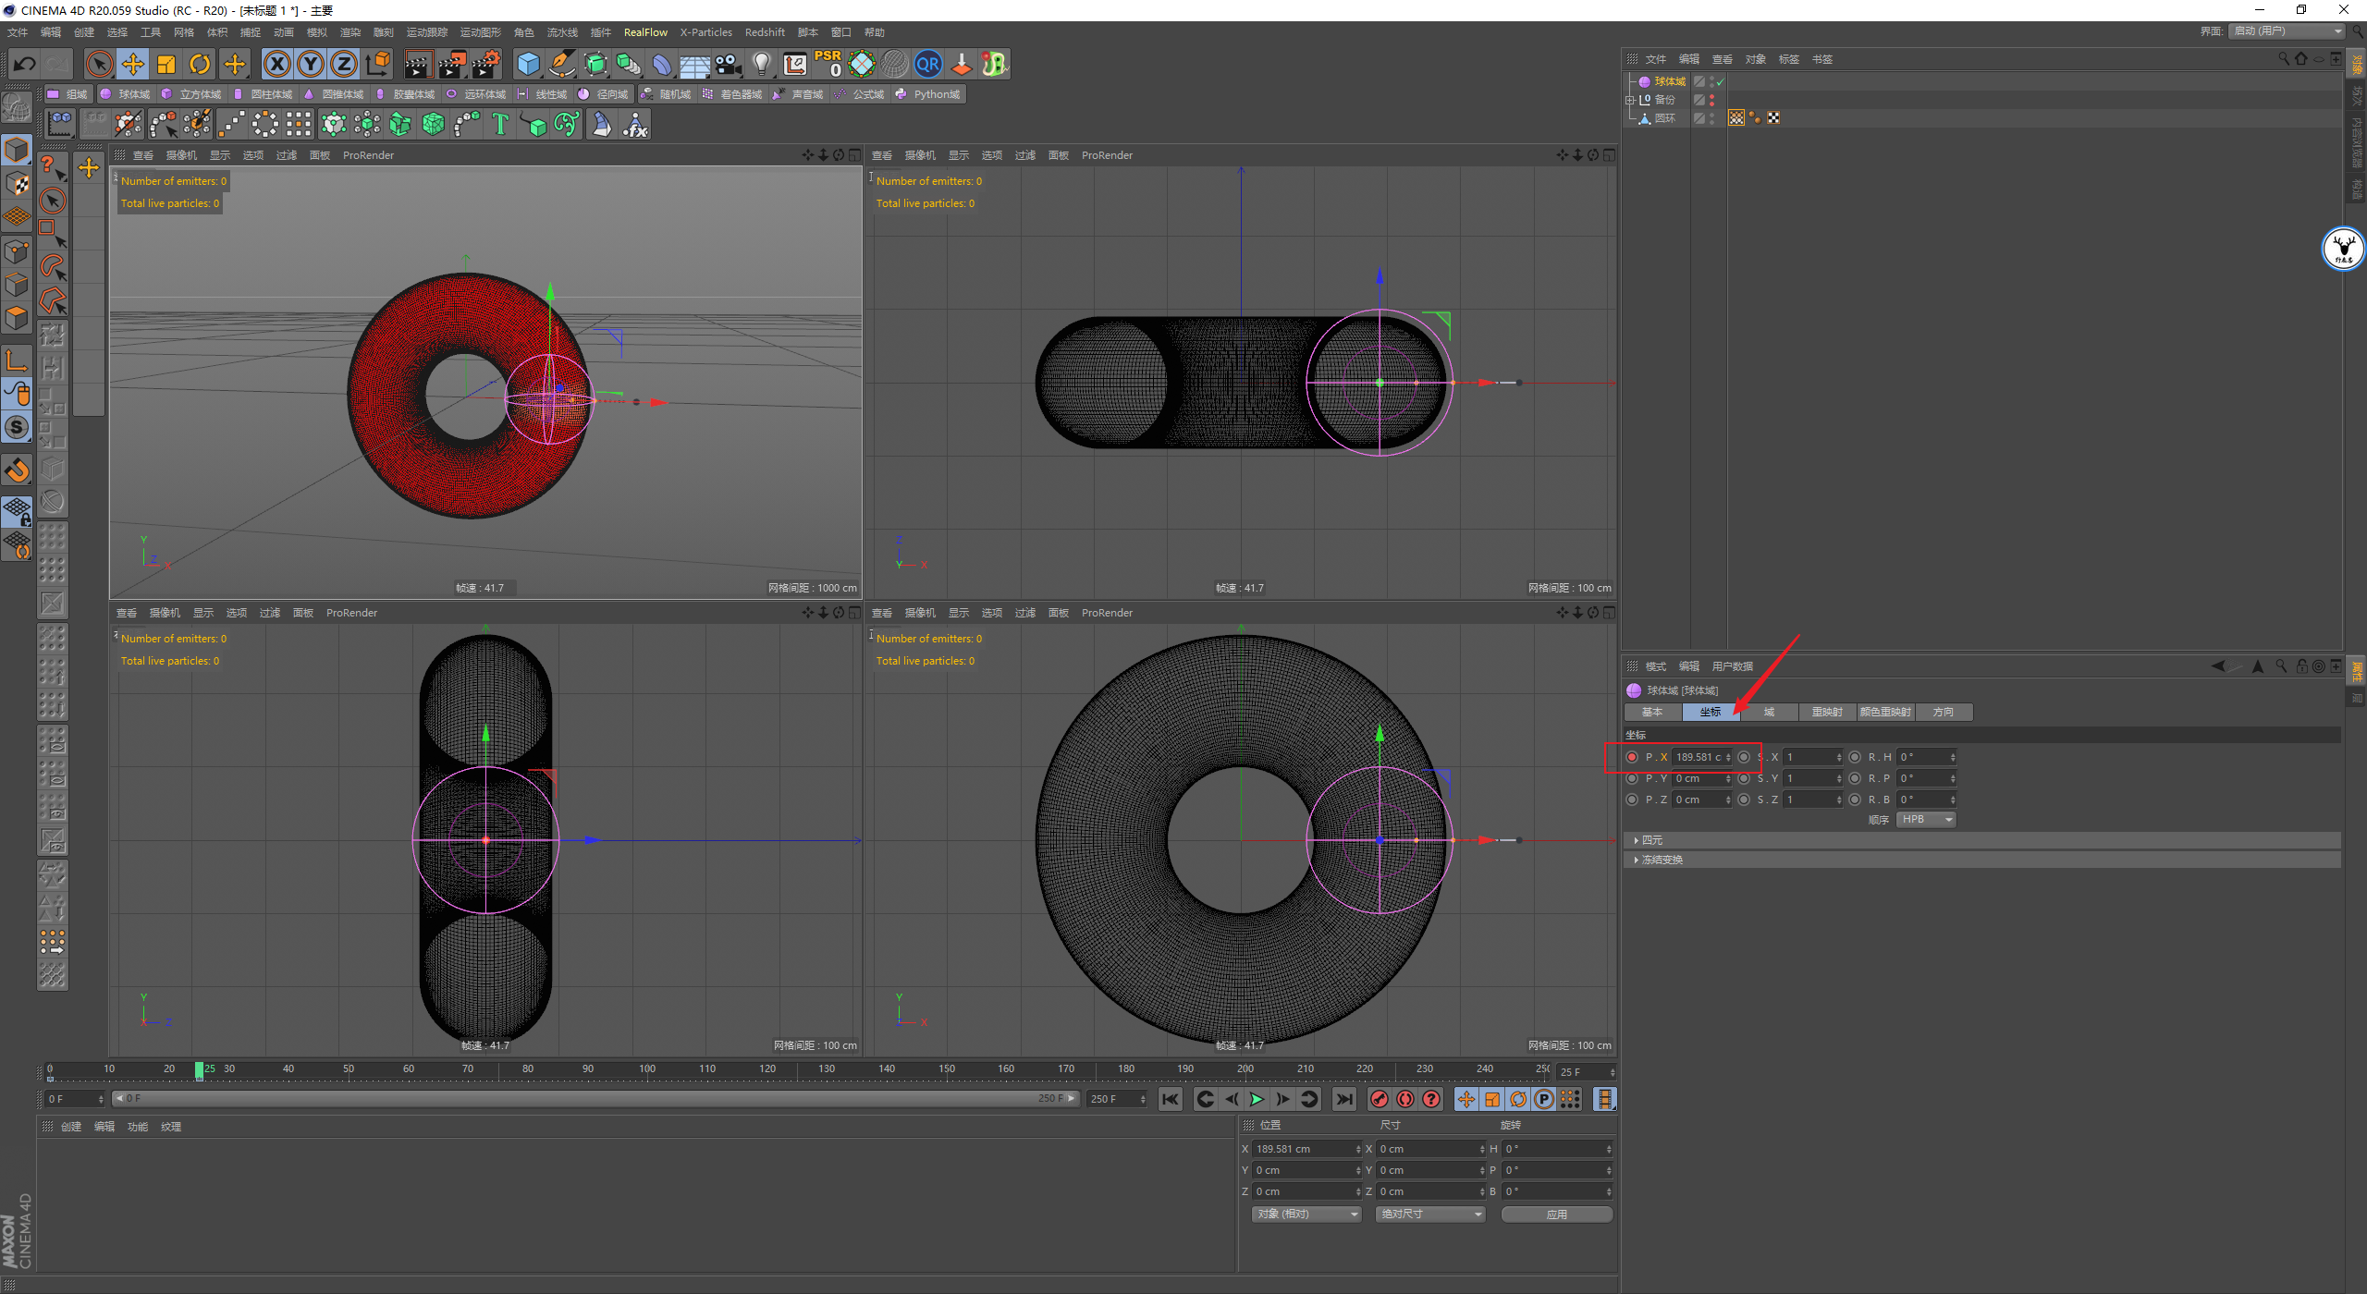The height and width of the screenshot is (1294, 2367).
Task: Add a Python域 field
Action: point(928,94)
